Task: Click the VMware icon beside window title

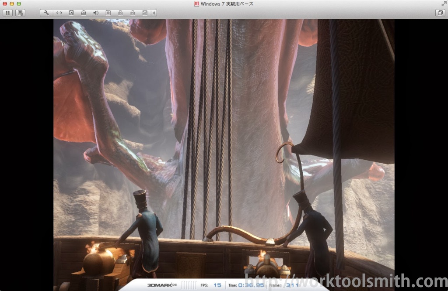Action: pos(196,3)
